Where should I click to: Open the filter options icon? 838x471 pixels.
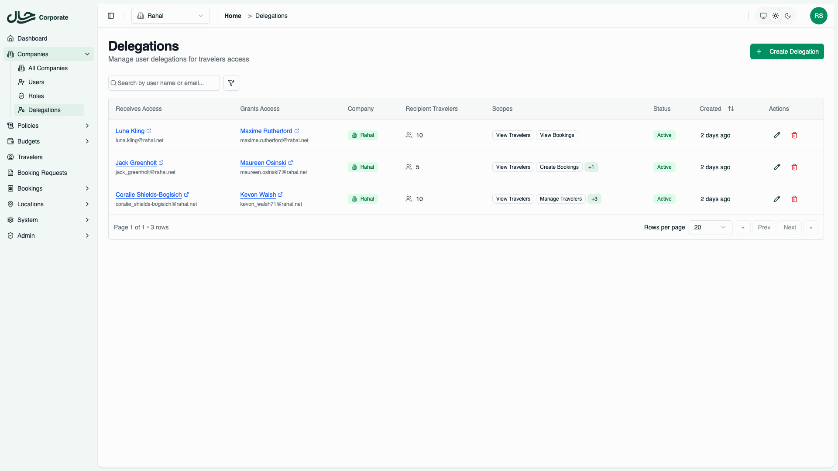pyautogui.click(x=231, y=83)
